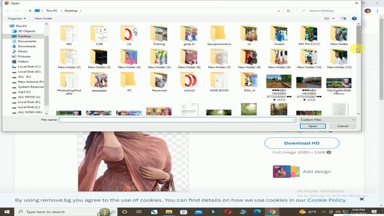Viewport: 384px width, 216px height.
Task: Click the refresh button in address bar
Action: click(289, 11)
